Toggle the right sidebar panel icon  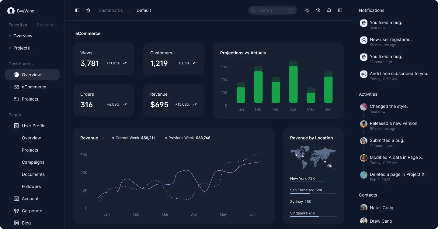click(340, 10)
